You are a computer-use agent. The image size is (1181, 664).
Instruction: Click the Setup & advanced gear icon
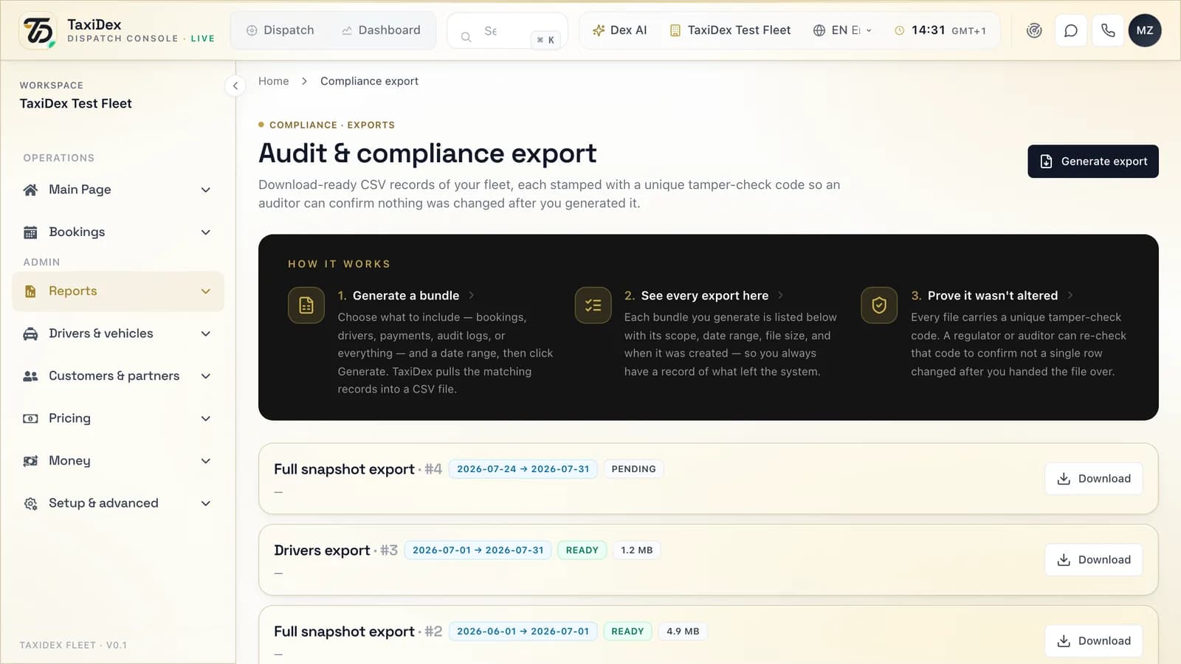point(30,503)
